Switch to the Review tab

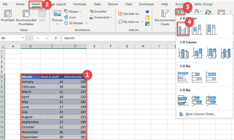pyautogui.click(x=113, y=4)
